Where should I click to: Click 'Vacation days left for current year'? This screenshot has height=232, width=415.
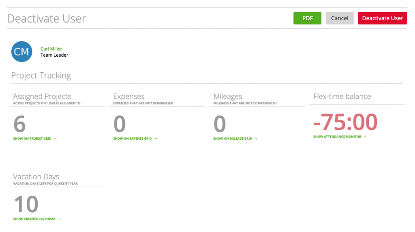(x=45, y=183)
